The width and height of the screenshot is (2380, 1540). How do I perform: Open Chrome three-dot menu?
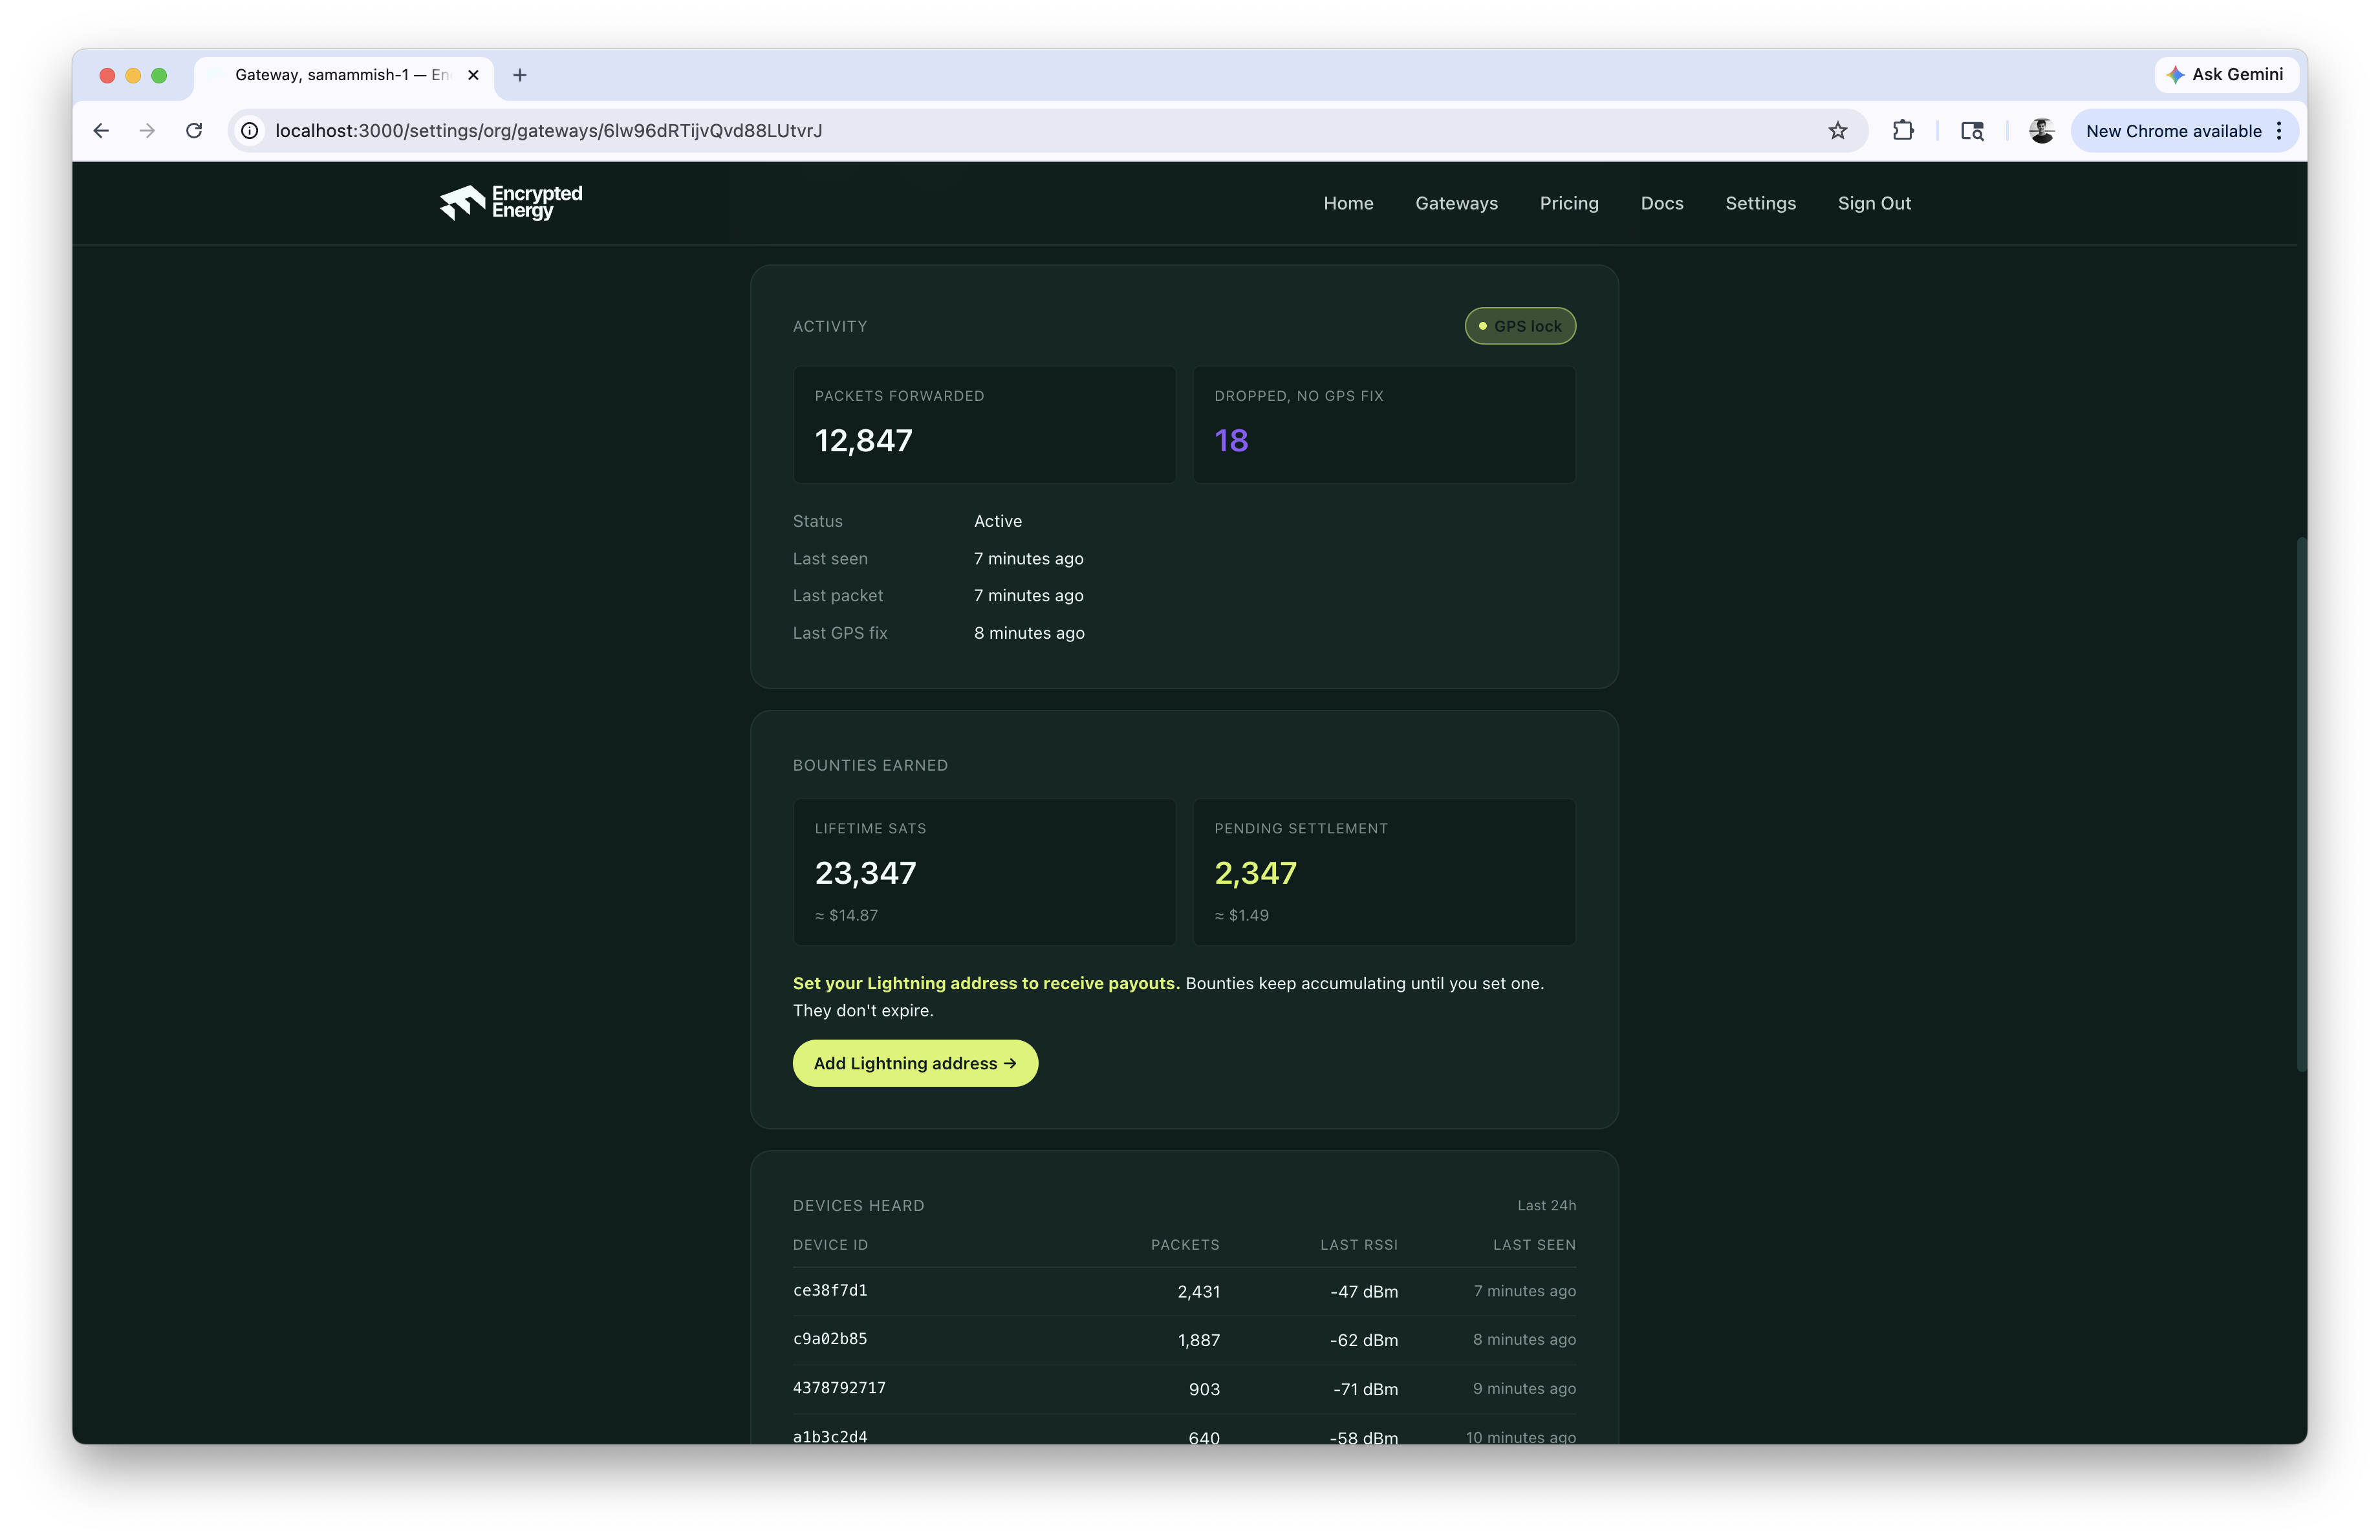click(2279, 131)
